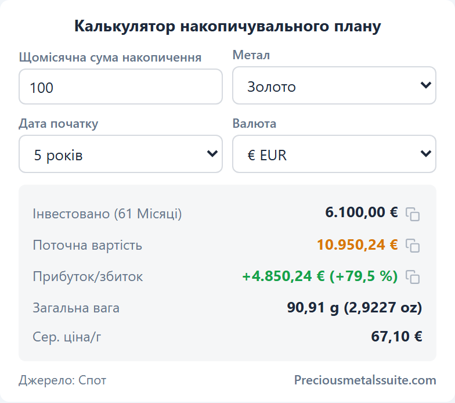Click the heading Калькулятор накопичувального плану
The image size is (455, 403).
tap(228, 26)
